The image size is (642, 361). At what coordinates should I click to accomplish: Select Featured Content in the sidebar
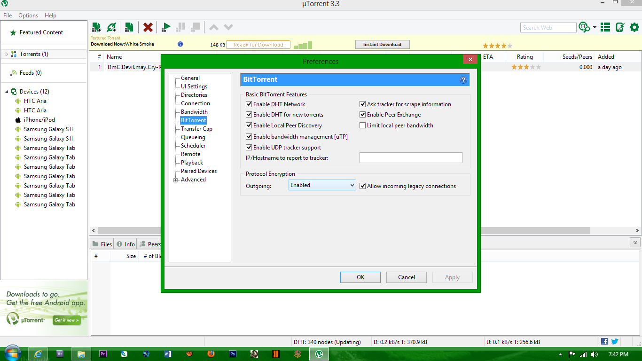(x=41, y=32)
